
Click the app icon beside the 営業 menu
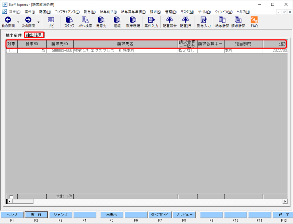coord(5,12)
